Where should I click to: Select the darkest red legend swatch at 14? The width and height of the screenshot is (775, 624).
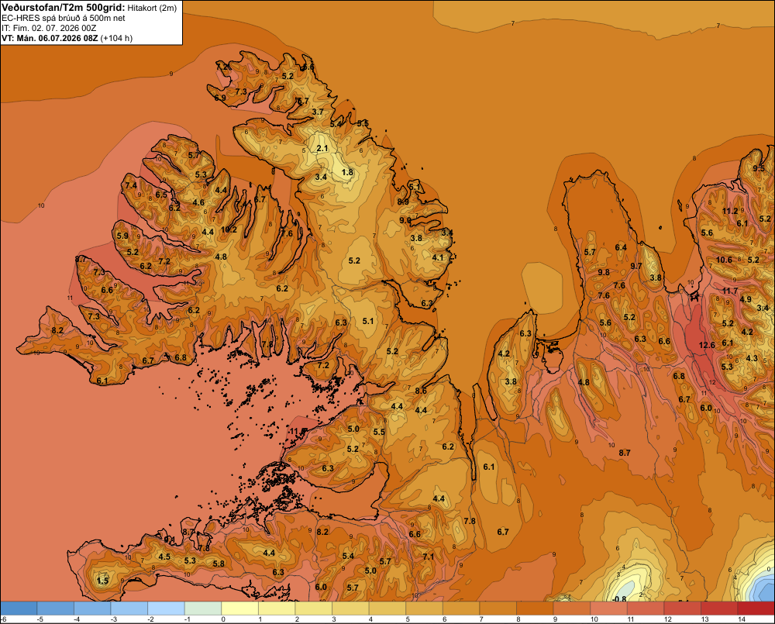pos(756,608)
